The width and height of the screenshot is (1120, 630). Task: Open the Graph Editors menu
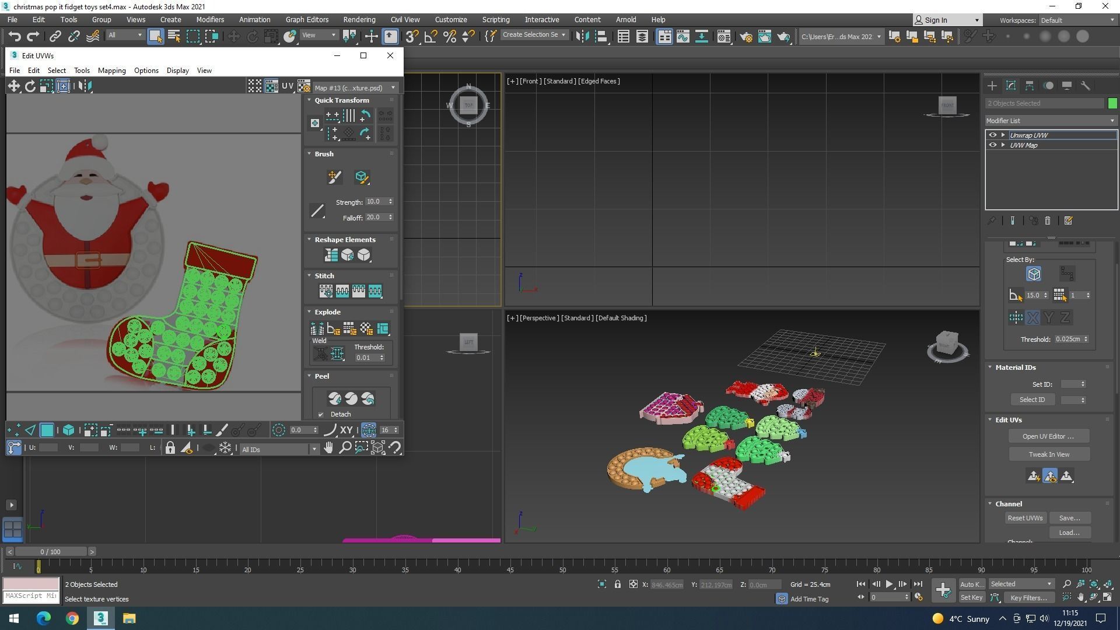[x=306, y=19]
